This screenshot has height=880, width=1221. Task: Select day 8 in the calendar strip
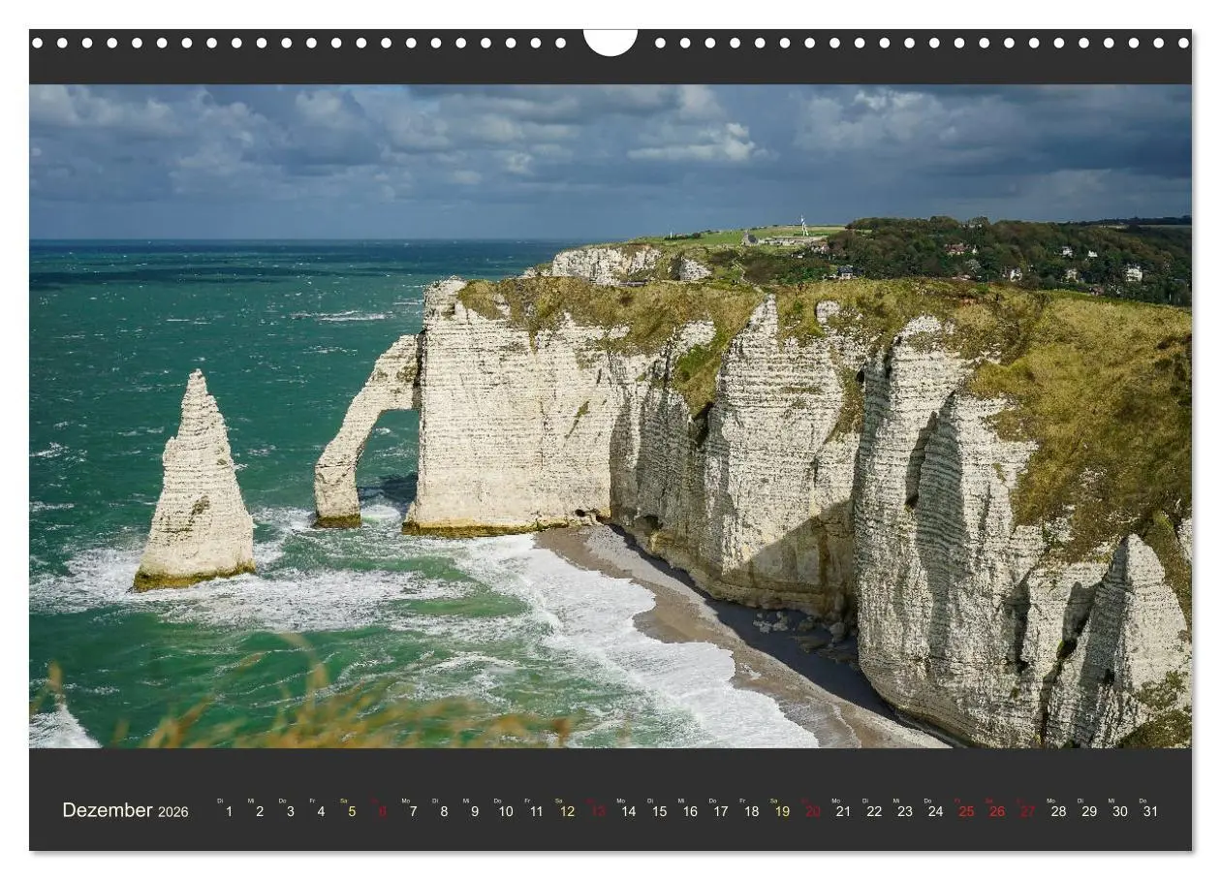click(x=444, y=812)
